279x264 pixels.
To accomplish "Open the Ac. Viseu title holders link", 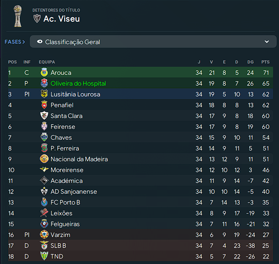I will tap(61, 19).
